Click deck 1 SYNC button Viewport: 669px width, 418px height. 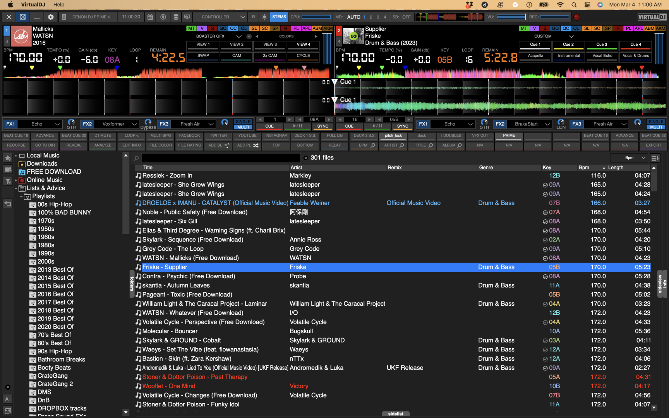[x=322, y=126]
